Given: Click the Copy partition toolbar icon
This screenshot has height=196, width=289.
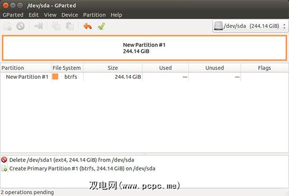Looking at the screenshot, I should tap(56, 26).
